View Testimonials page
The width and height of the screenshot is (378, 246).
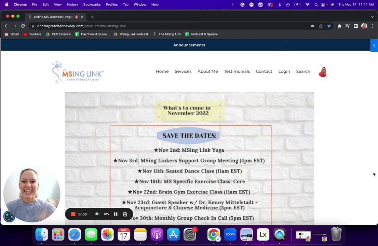tap(237, 71)
